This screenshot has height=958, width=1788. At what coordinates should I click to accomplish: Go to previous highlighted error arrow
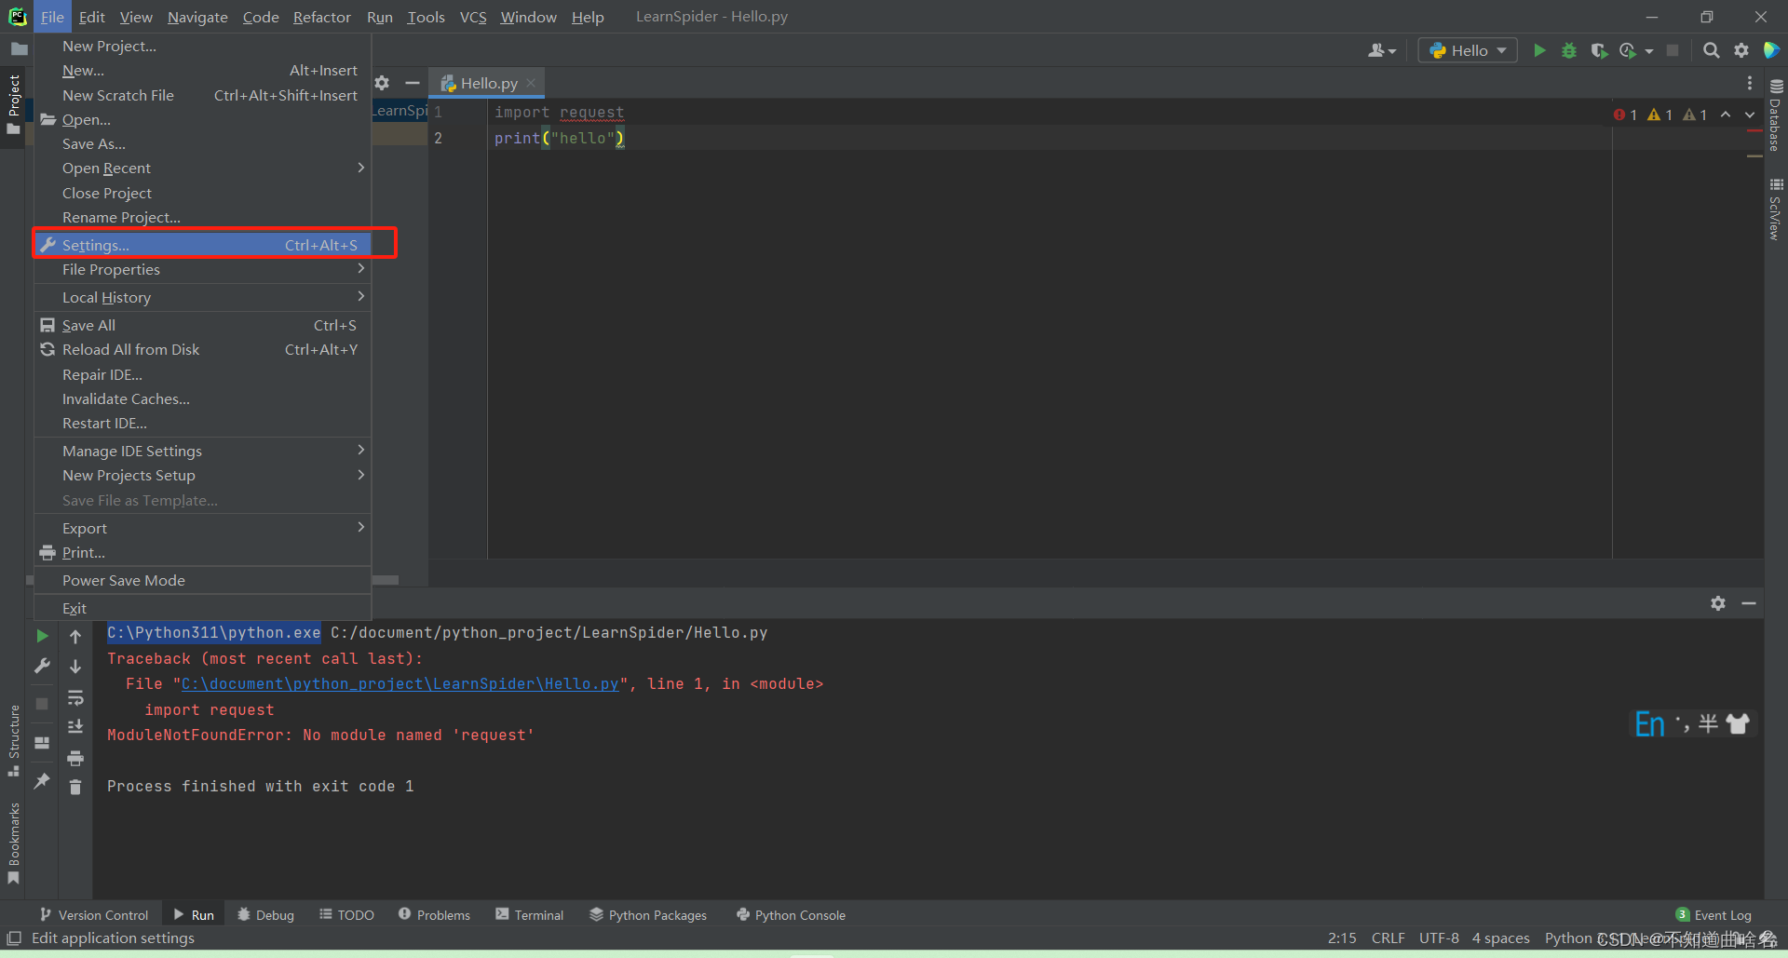[1726, 115]
